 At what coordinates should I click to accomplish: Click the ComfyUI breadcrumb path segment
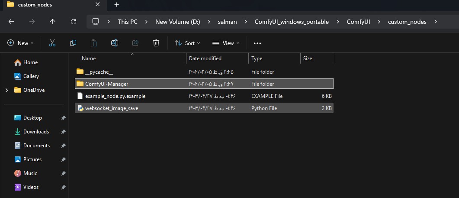[358, 22]
